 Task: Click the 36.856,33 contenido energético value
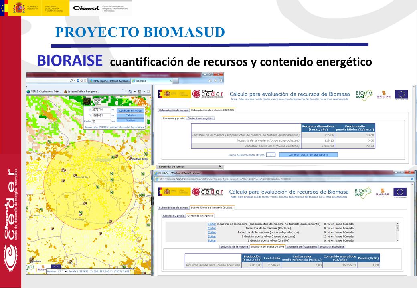[x=340, y=265]
